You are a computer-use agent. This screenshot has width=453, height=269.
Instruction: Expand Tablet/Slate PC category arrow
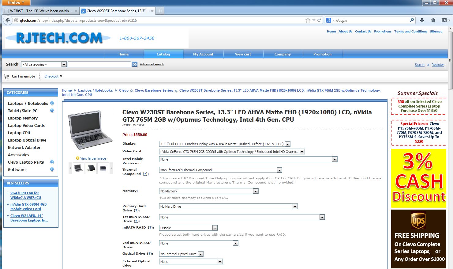click(x=52, y=111)
